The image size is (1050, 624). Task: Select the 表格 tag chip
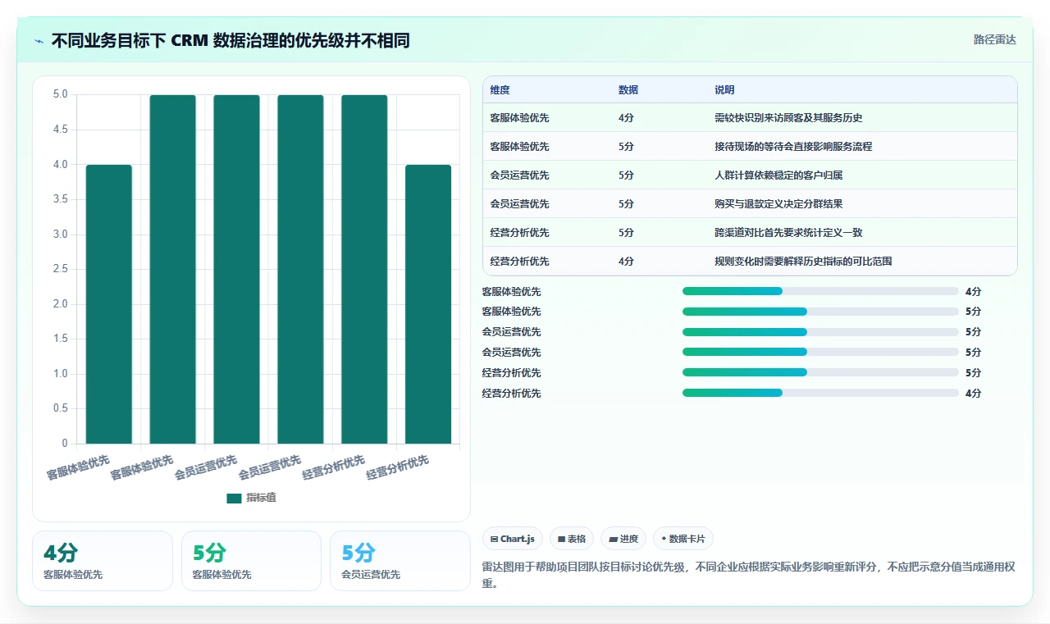(x=572, y=539)
